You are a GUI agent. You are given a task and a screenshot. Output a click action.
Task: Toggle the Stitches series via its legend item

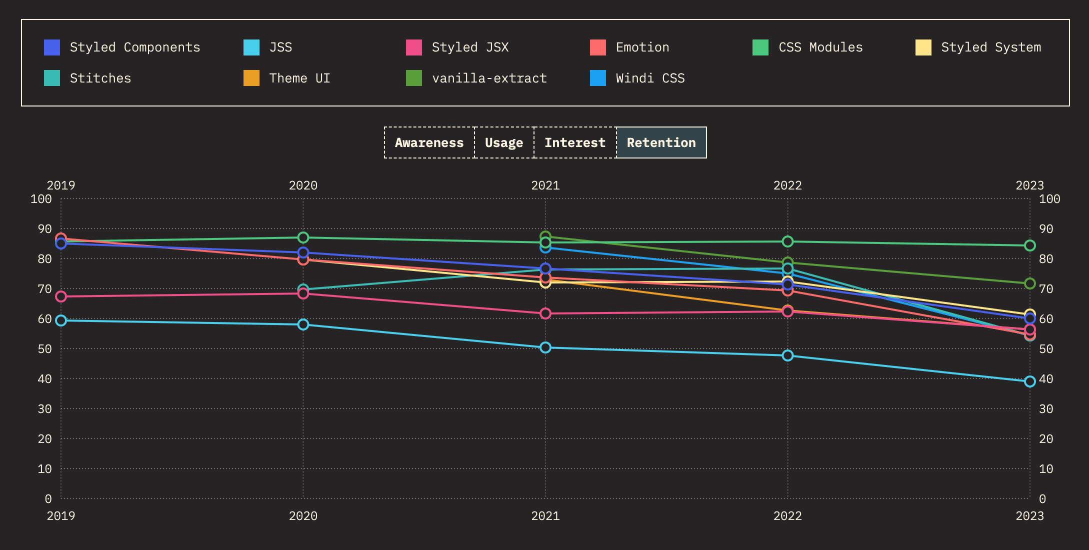pyautogui.click(x=52, y=78)
